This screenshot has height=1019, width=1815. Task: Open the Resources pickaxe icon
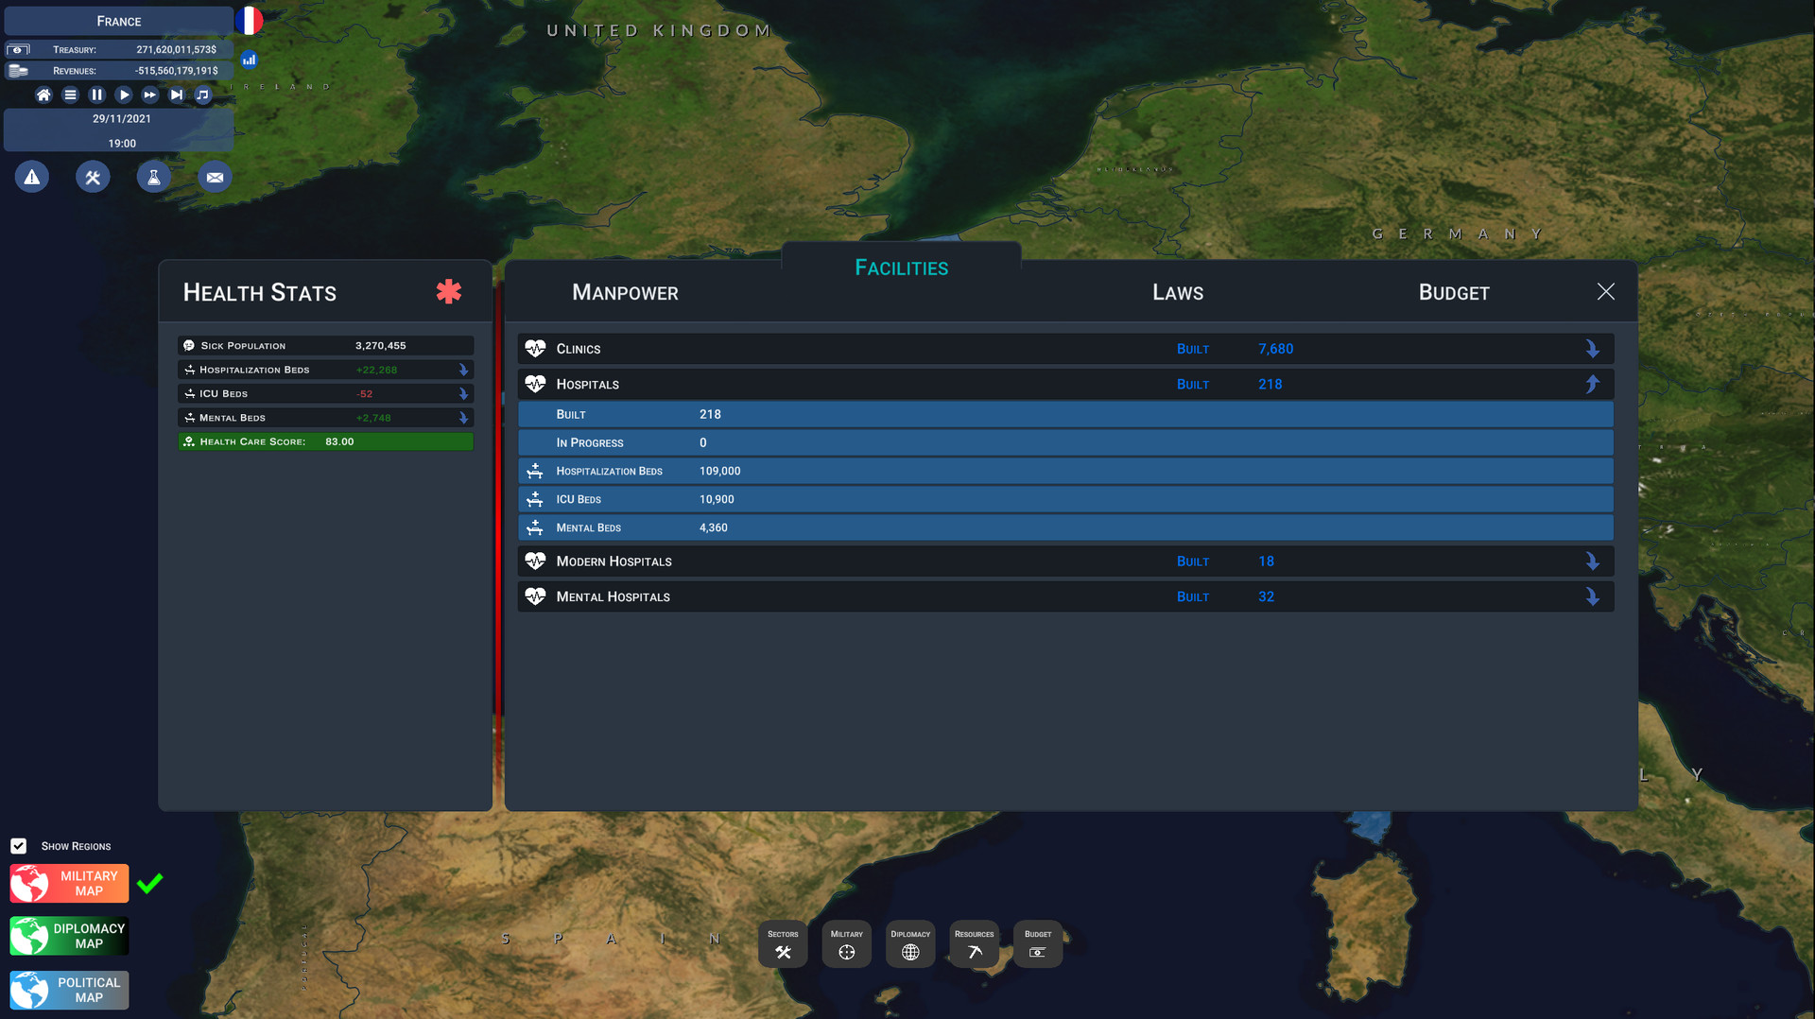974,943
